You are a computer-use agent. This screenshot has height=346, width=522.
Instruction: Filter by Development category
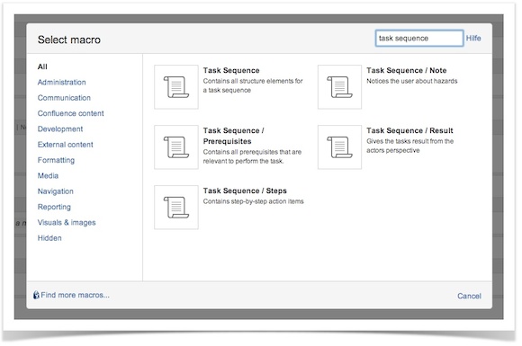click(x=60, y=129)
